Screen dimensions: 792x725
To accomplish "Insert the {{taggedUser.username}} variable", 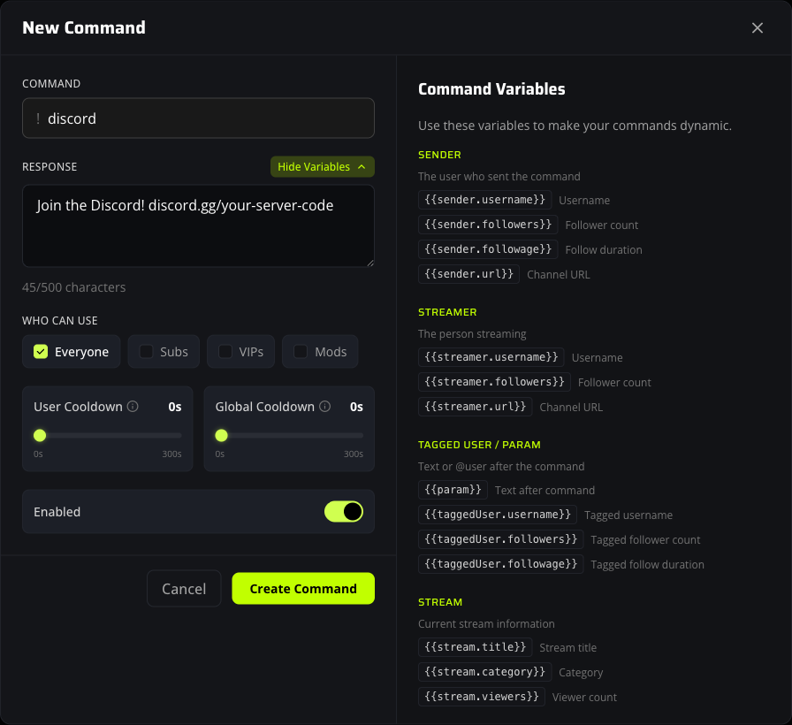I will (x=498, y=515).
